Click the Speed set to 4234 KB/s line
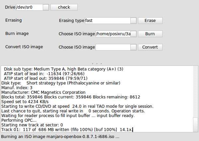 coord(25,102)
